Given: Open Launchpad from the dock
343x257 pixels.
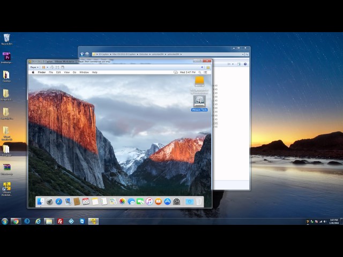Looking at the screenshot, I should coord(50,201).
